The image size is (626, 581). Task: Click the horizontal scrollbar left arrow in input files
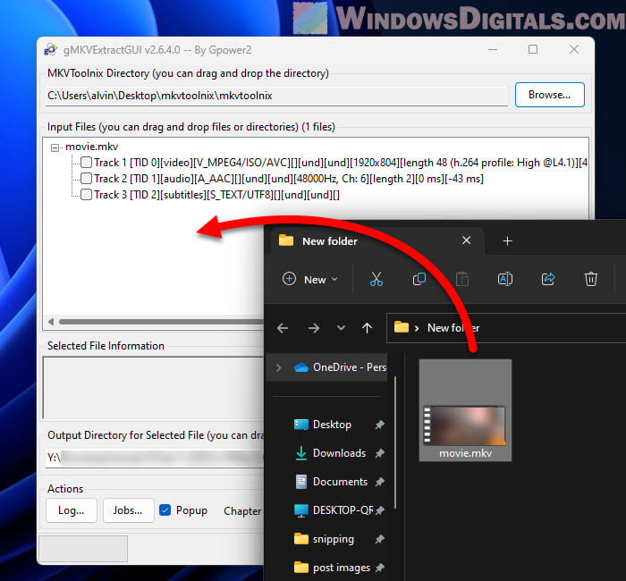[51, 321]
